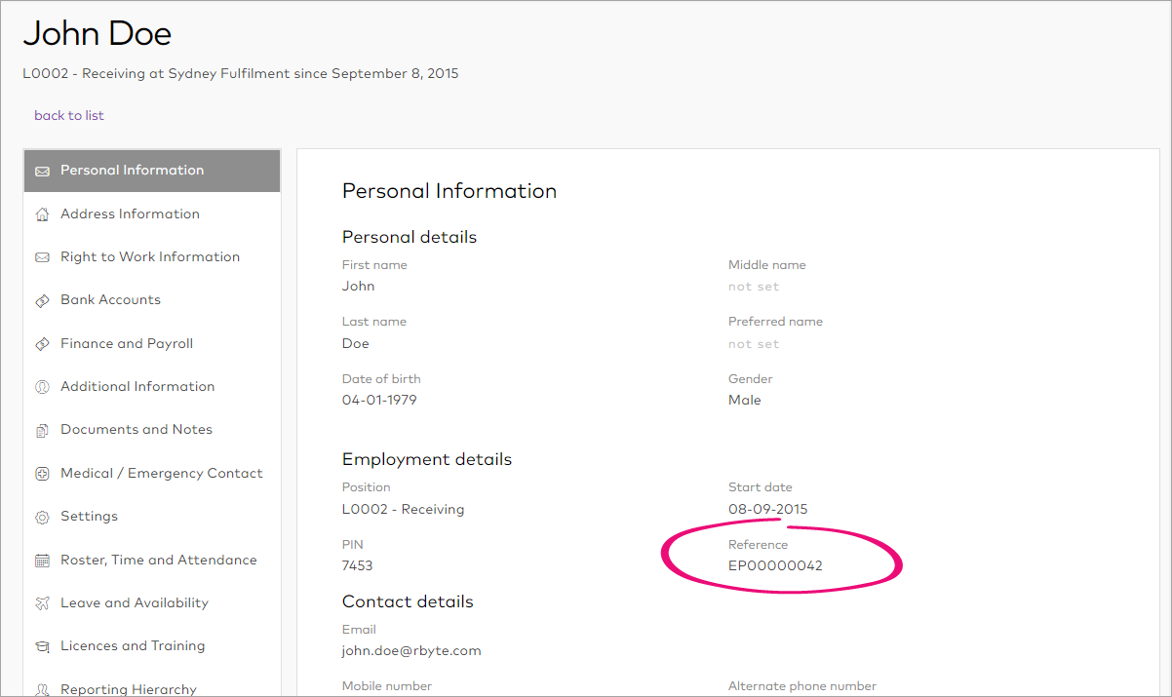Click the Bank Accounts tag icon
The height and width of the screenshot is (697, 1172).
pyautogui.click(x=42, y=300)
